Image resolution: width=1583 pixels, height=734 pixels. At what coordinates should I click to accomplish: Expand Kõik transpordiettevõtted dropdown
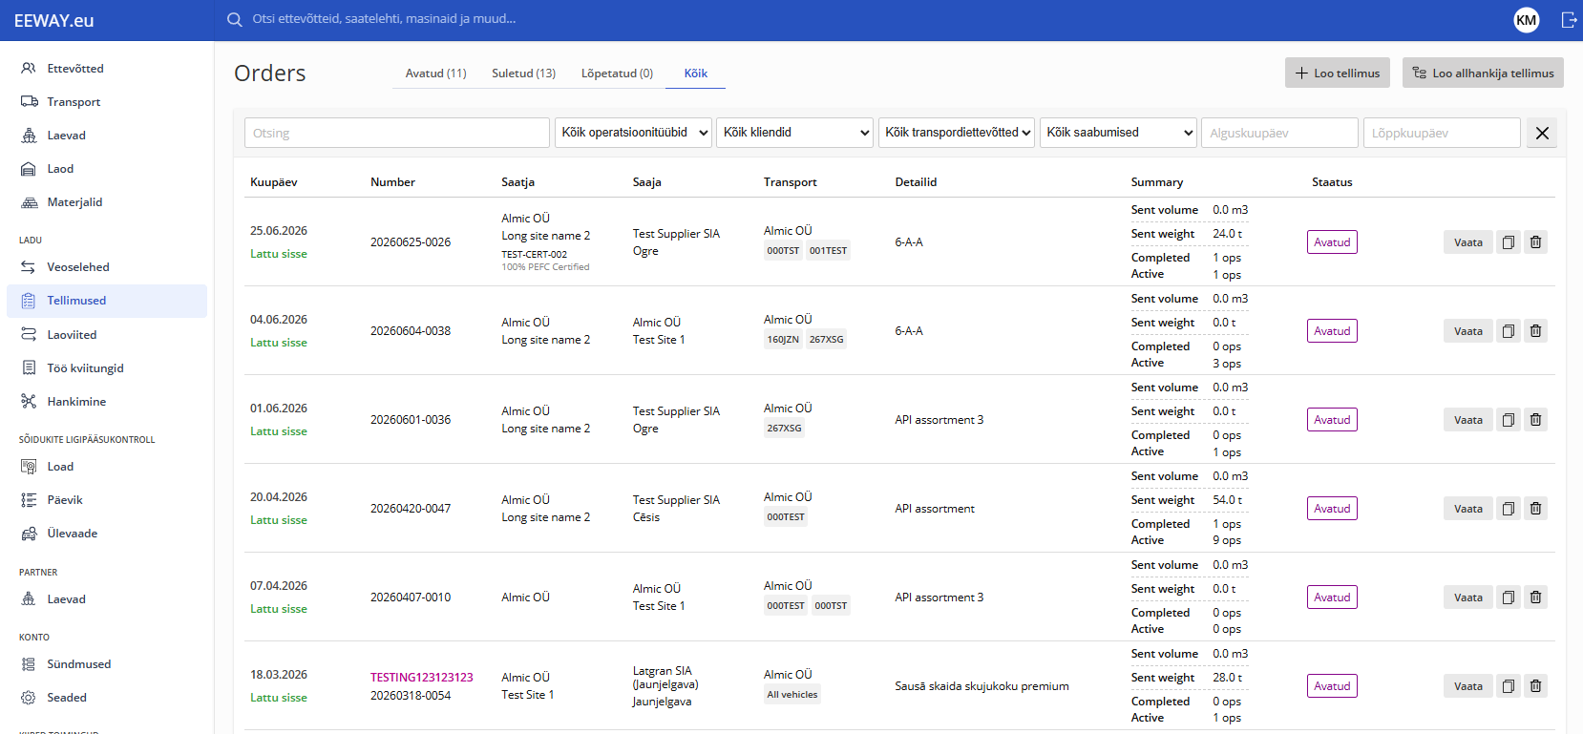coord(957,133)
